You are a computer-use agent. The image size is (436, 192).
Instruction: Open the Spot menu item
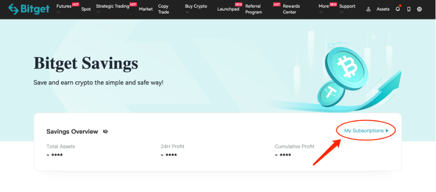[86, 9]
